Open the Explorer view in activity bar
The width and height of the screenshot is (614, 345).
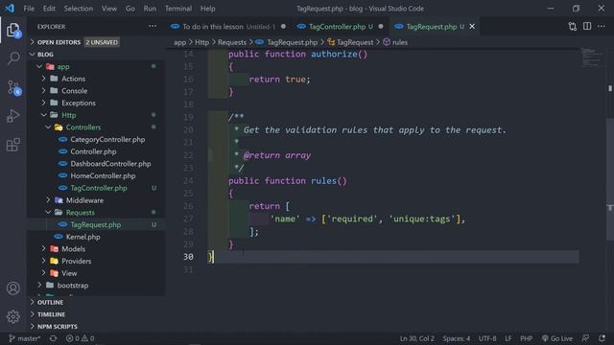[13, 31]
